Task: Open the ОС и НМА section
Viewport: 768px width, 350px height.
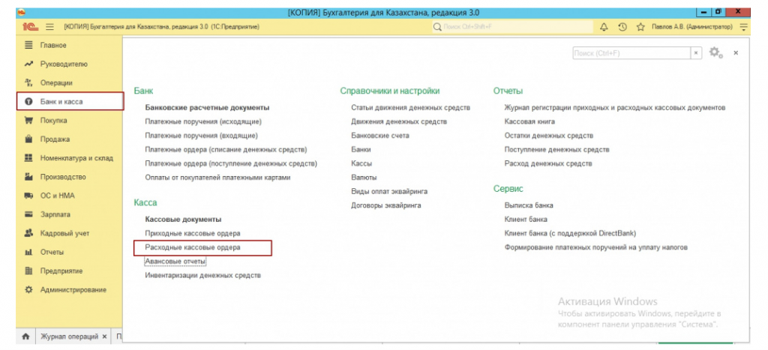Action: pos(70,196)
